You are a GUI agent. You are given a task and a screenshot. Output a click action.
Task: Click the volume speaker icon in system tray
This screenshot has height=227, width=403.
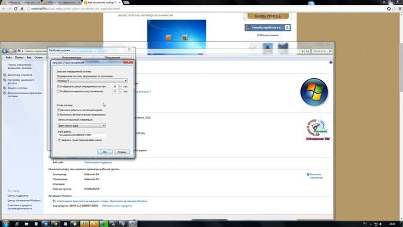(380, 224)
